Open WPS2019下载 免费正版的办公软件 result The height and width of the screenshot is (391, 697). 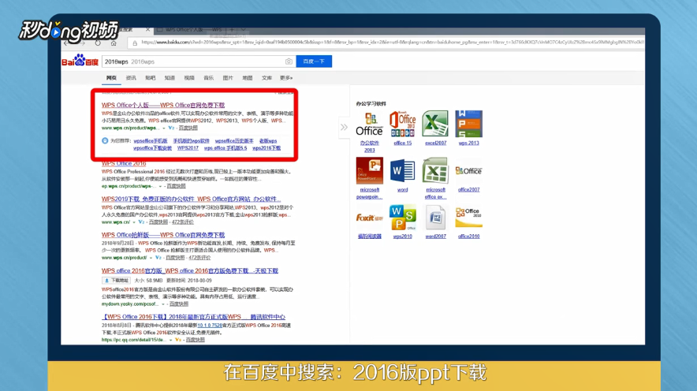point(191,199)
